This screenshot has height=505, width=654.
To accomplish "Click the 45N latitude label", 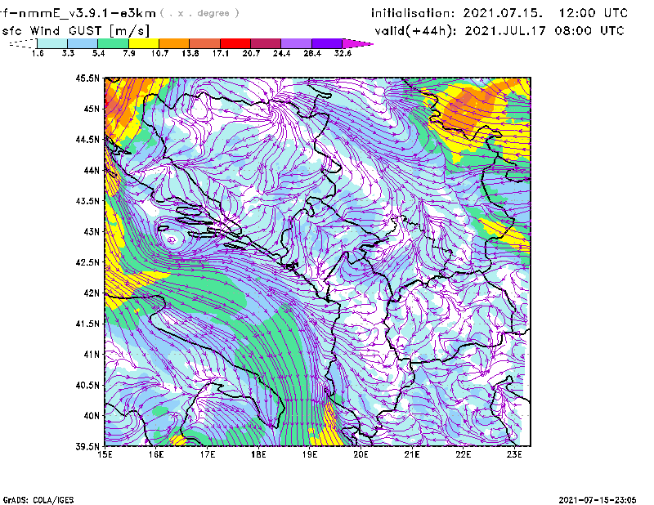I will coord(92,109).
